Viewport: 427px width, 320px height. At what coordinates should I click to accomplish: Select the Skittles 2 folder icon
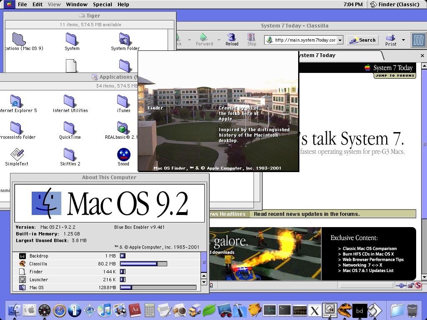coord(70,155)
